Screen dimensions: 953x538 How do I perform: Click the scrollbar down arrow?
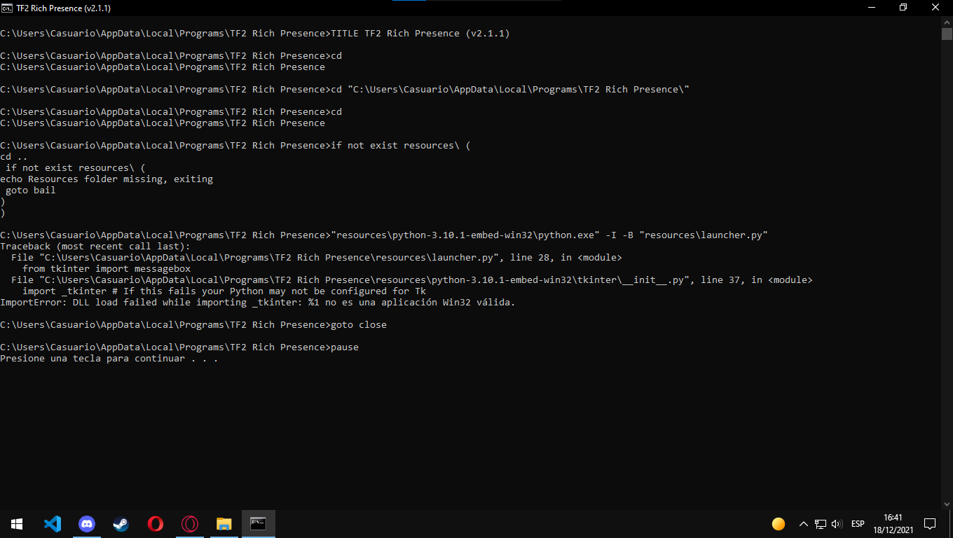(x=947, y=503)
